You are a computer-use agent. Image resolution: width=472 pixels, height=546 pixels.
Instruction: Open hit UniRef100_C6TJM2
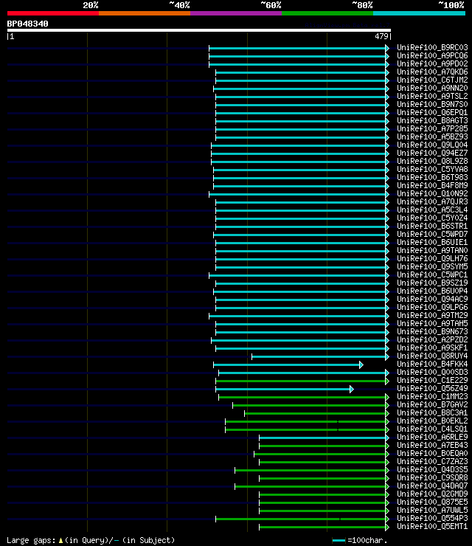(x=432, y=80)
